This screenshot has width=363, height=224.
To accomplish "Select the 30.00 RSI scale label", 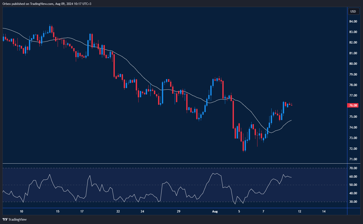I will click(353, 202).
